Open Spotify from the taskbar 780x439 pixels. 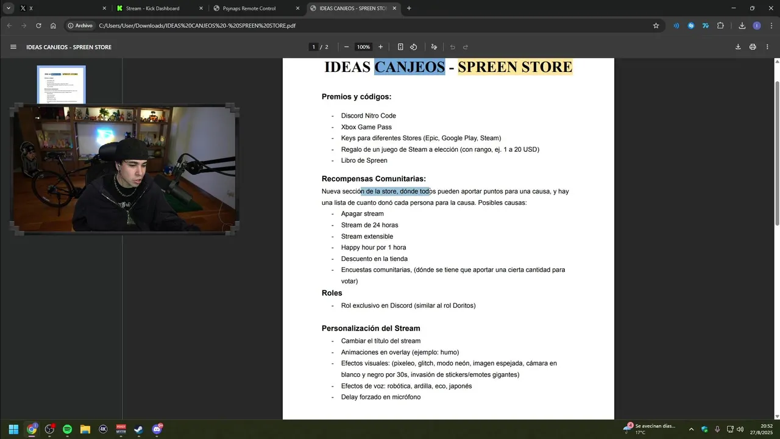click(68, 429)
